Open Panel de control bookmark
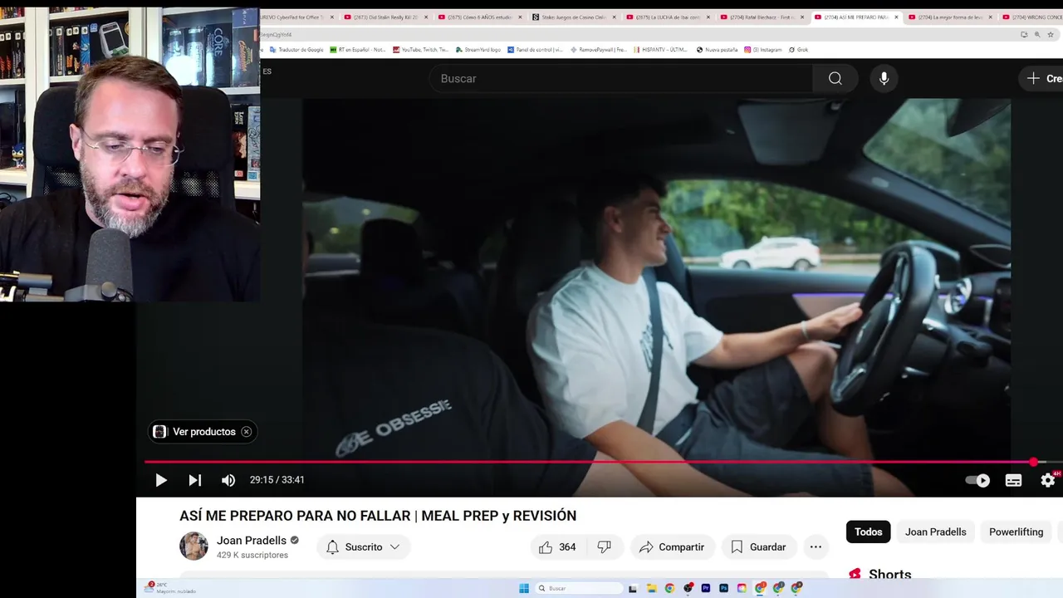This screenshot has width=1063, height=598. click(x=535, y=50)
